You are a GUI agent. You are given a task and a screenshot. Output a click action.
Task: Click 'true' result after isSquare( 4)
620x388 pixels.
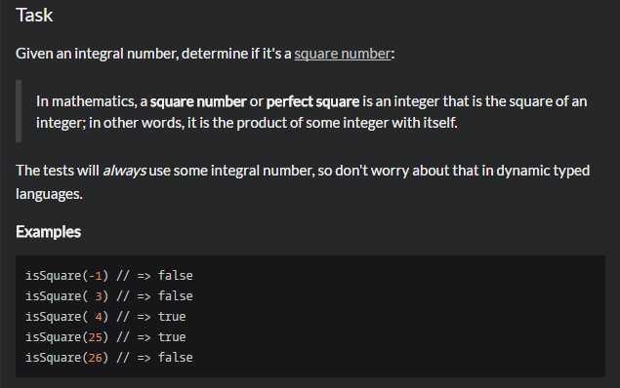(x=172, y=317)
